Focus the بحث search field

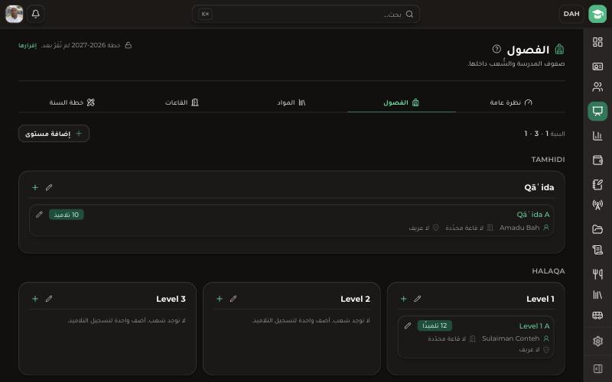[306, 14]
